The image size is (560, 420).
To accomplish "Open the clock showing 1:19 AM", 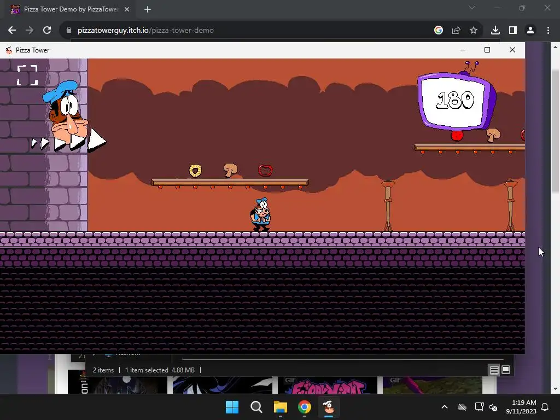I will tap(521, 407).
